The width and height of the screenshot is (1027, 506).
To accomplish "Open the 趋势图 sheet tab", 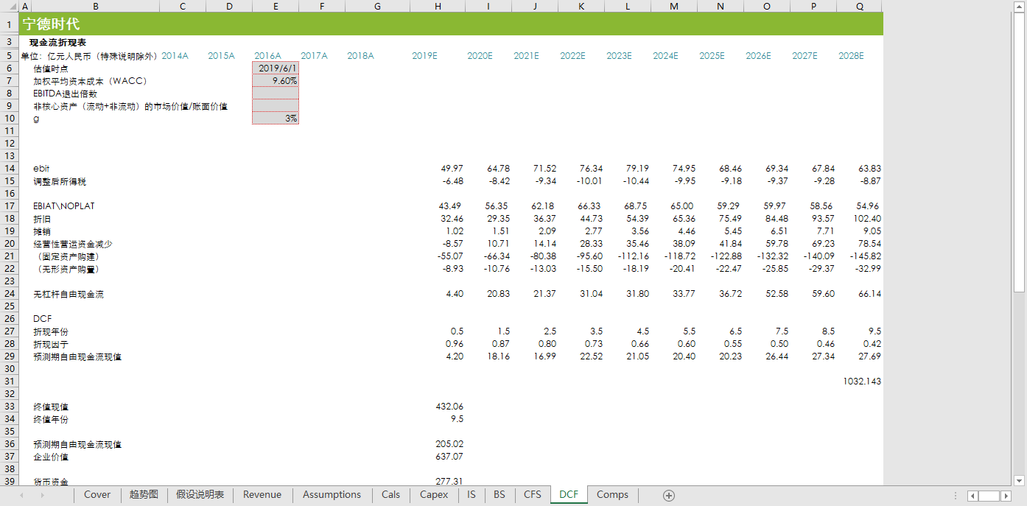I will [144, 495].
